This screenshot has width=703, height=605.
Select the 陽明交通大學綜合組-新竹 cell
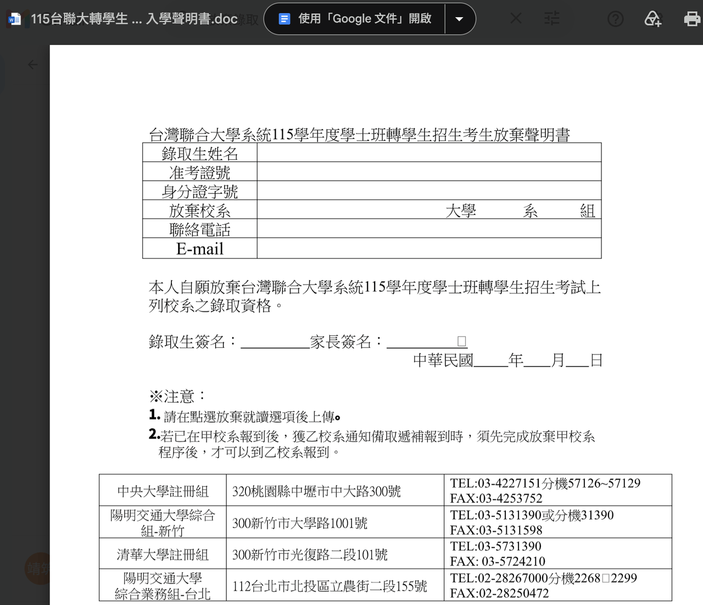(163, 523)
